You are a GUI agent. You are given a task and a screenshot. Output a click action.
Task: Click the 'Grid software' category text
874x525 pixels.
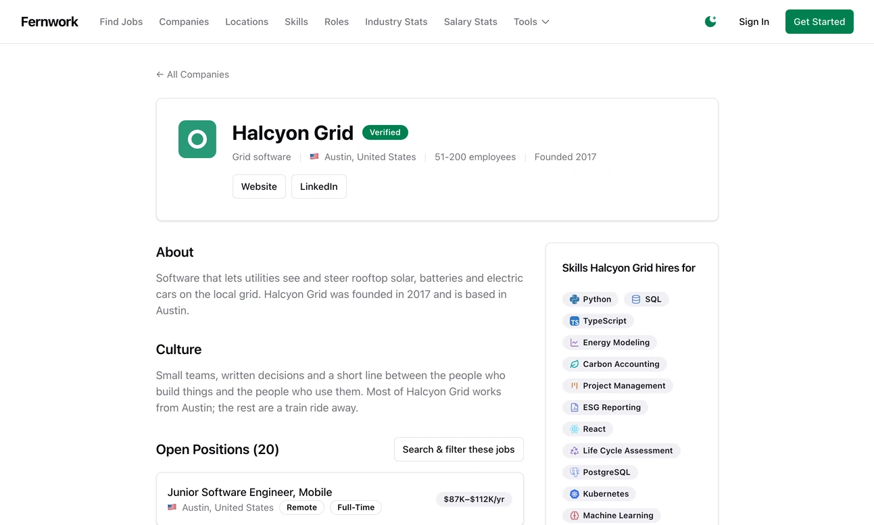262,157
